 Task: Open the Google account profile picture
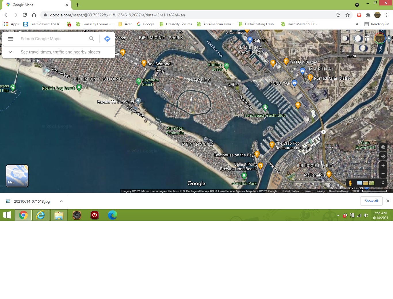click(380, 38)
